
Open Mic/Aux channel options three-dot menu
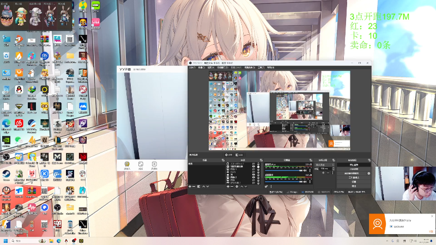[310, 170]
